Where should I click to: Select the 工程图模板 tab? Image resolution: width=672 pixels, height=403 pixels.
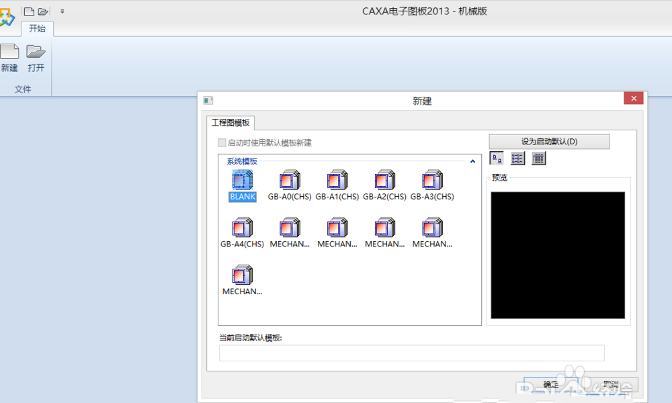[230, 123]
